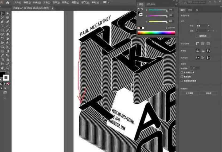
Task: Toggle the 缩放圆角 checkbox
Action: (182, 77)
